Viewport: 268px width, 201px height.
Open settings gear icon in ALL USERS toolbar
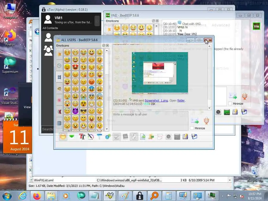point(108,137)
